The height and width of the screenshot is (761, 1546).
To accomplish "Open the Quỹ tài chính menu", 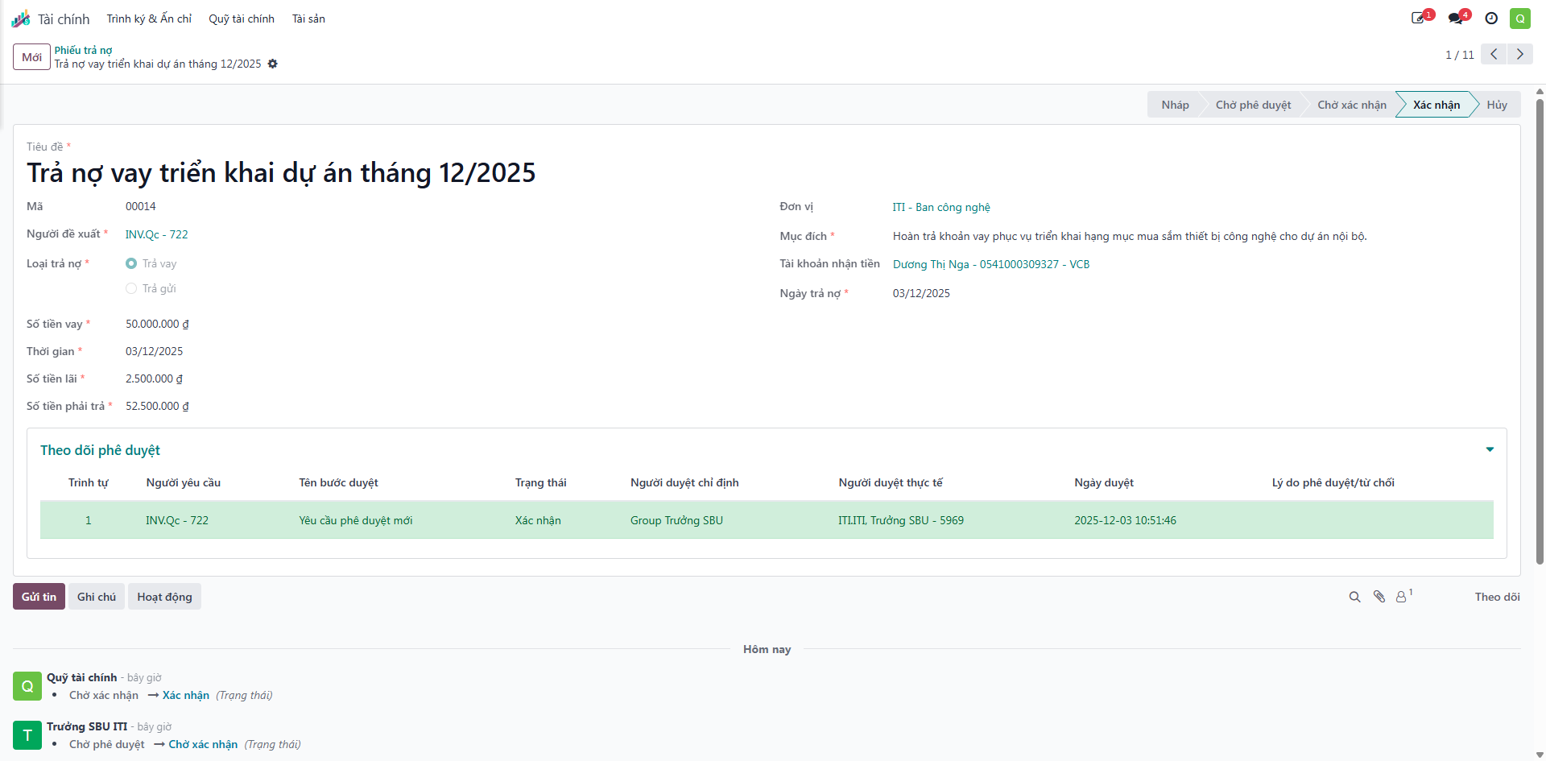I will point(242,19).
